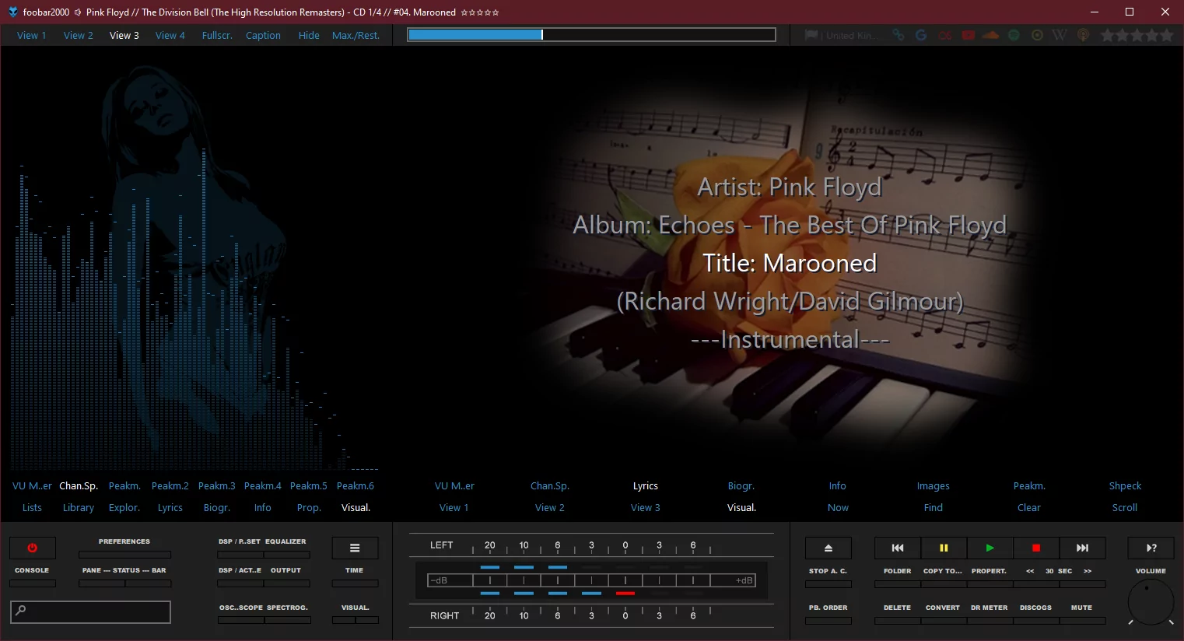1184x641 pixels.
Task: Click Max./Rest. in the top bar
Action: tap(356, 35)
